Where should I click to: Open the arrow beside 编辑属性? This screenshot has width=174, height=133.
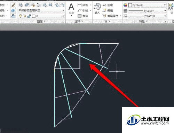click(120, 16)
